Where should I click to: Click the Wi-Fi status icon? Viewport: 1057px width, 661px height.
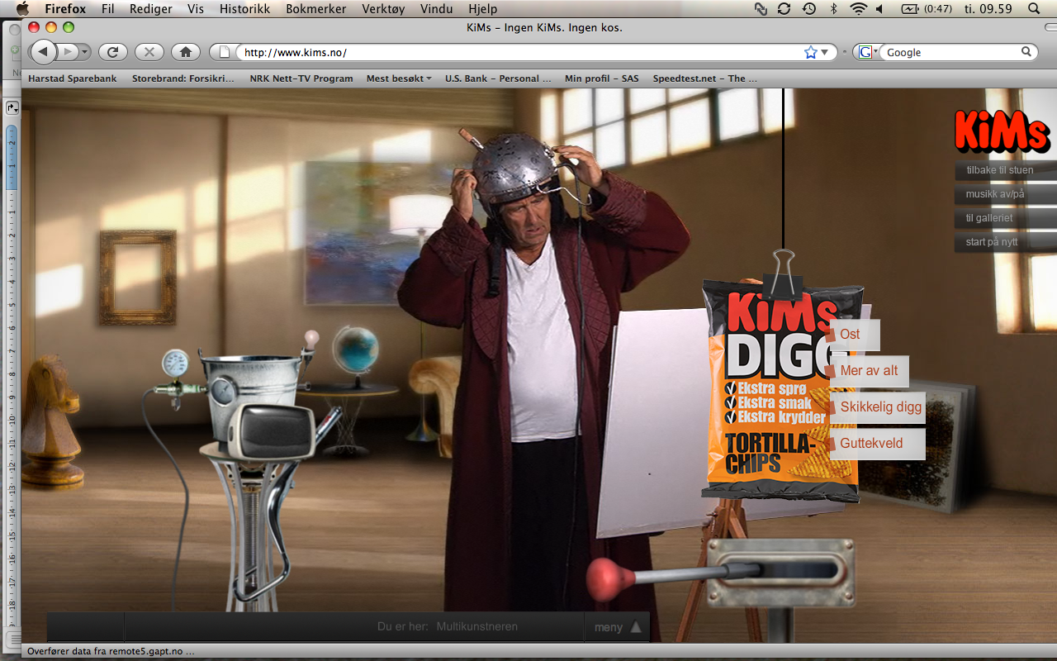click(858, 9)
